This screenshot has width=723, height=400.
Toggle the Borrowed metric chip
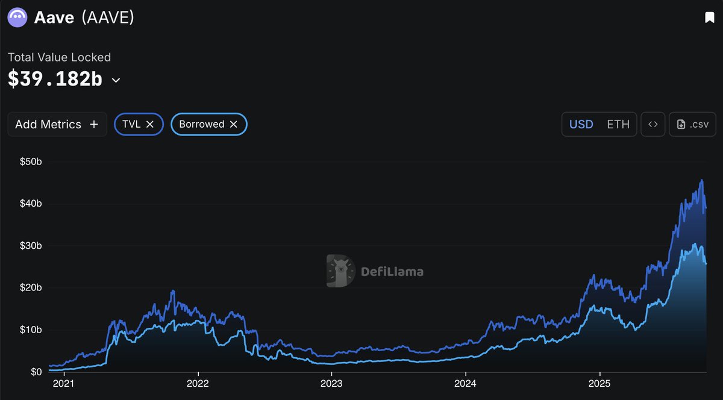tap(201, 124)
